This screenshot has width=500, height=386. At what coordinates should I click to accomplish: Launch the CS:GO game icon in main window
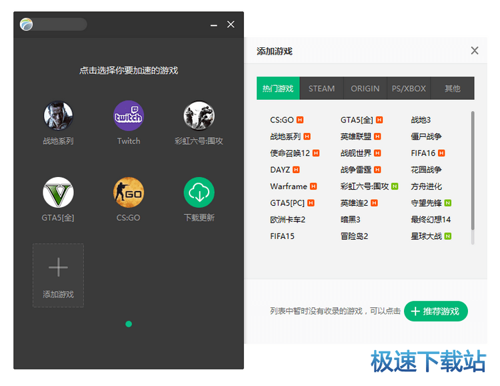click(129, 192)
